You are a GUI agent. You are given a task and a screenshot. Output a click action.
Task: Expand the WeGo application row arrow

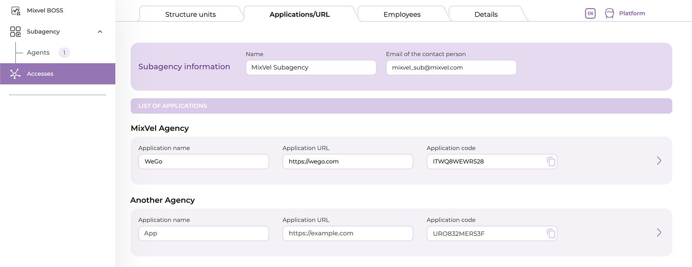659,161
